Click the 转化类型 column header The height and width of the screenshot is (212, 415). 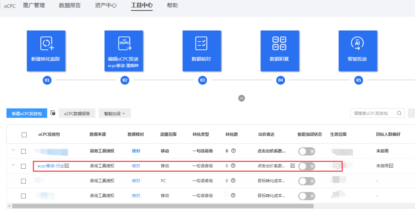pyautogui.click(x=201, y=135)
